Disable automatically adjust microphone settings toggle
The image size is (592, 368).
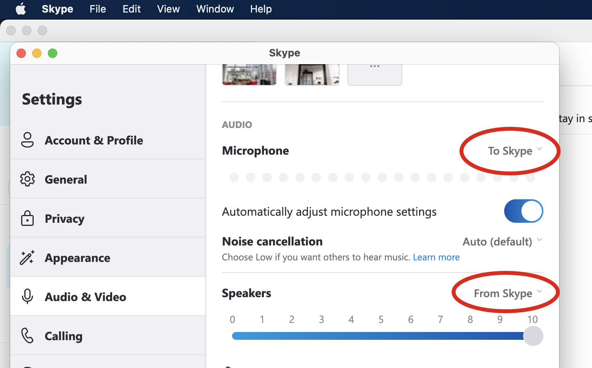(x=523, y=211)
